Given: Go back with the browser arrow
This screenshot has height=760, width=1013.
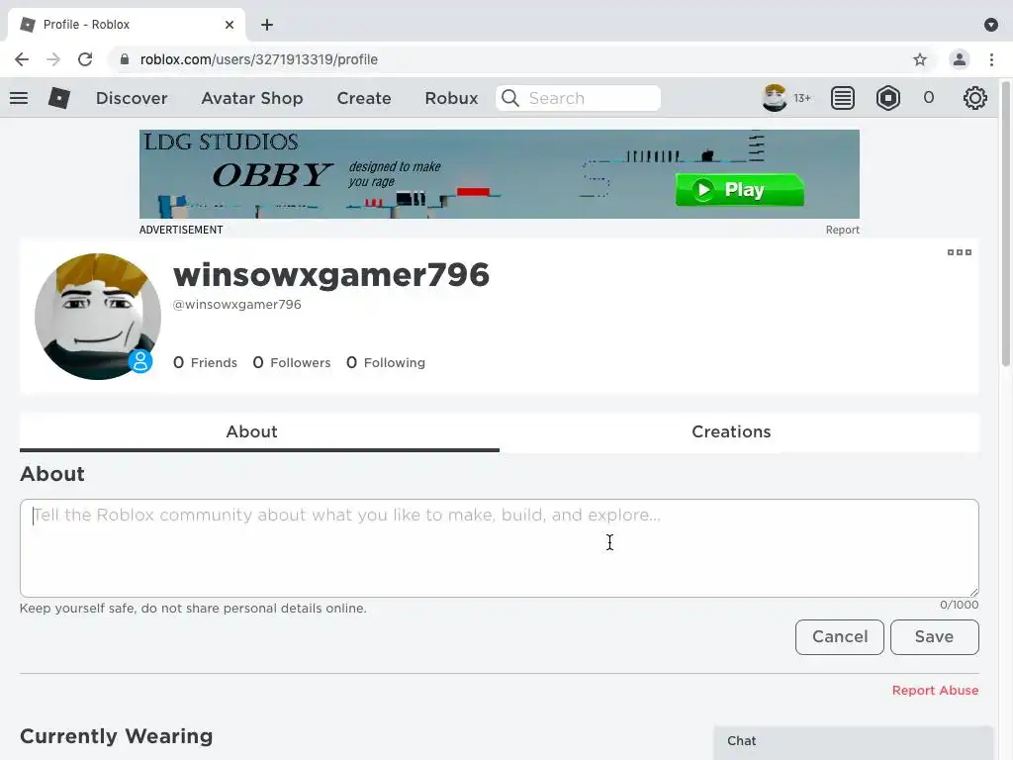Looking at the screenshot, I should pyautogui.click(x=22, y=59).
